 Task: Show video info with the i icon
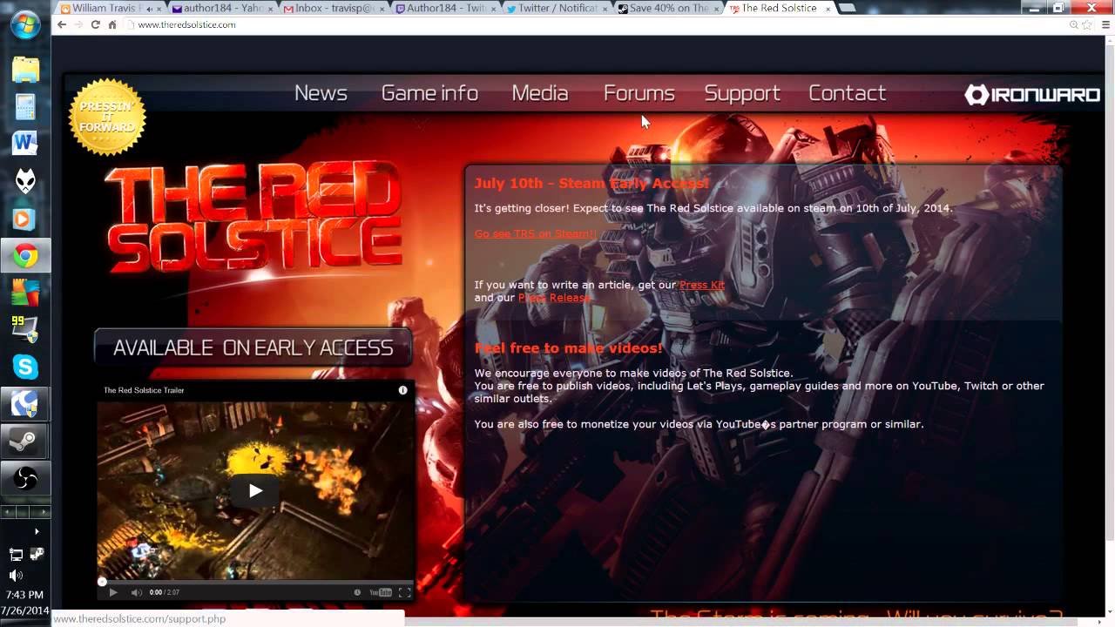pos(402,390)
